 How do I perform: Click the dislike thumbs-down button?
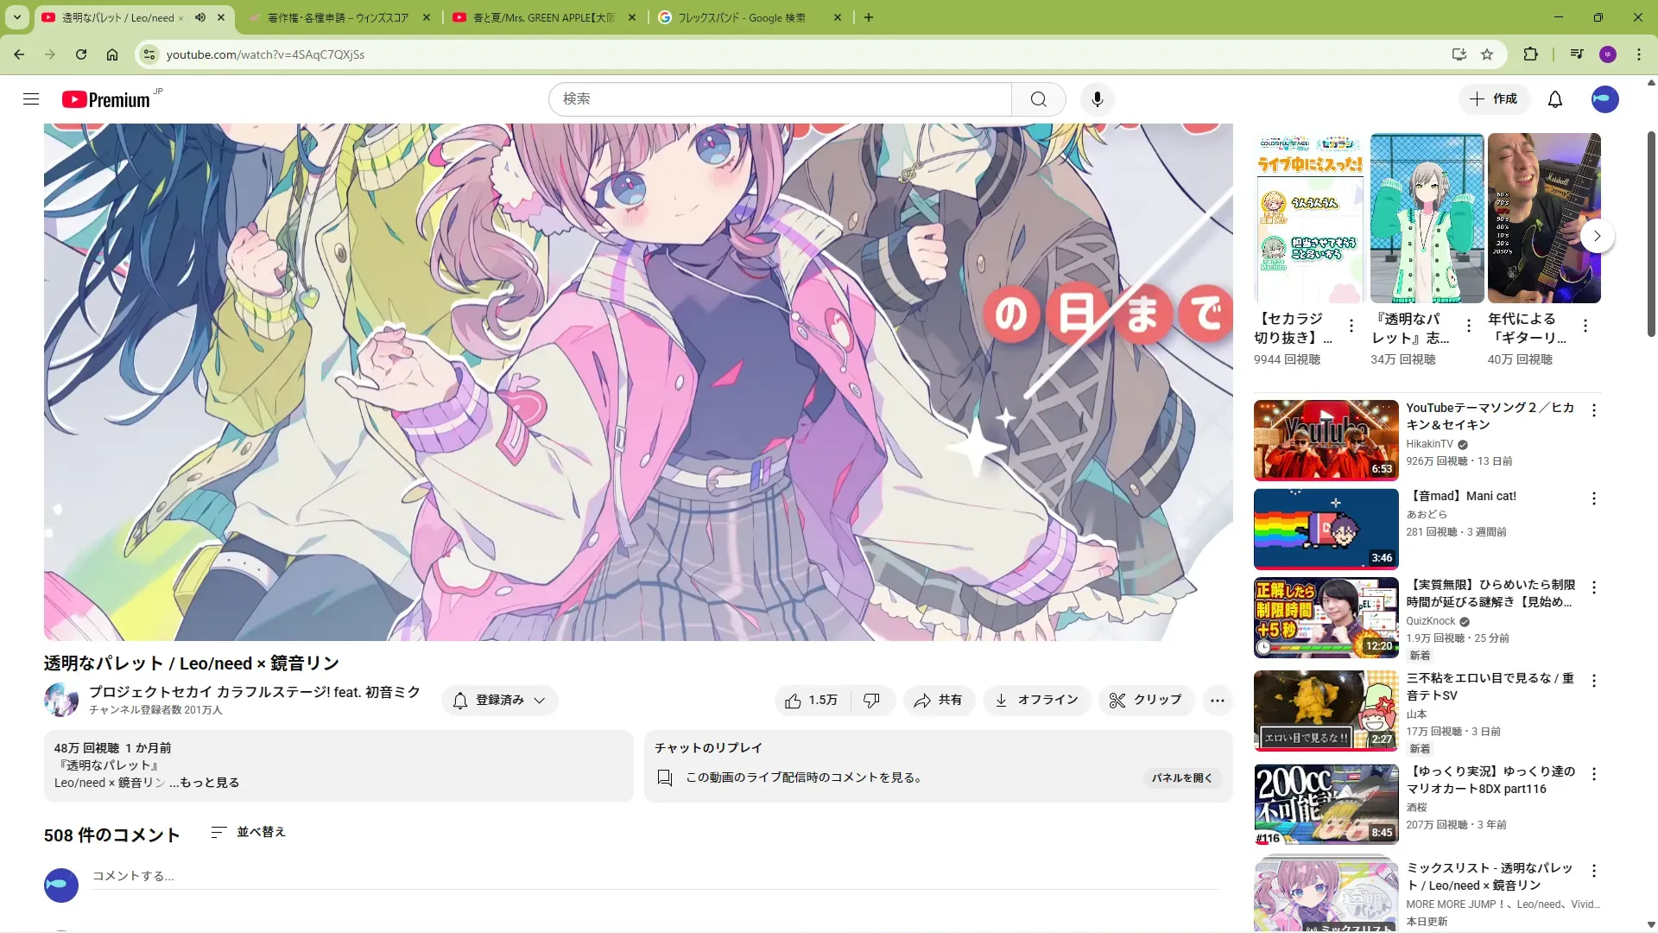[x=871, y=700]
